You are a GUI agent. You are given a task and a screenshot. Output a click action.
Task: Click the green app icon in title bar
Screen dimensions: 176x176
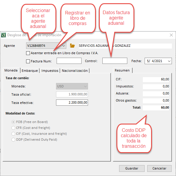pos(4,35)
